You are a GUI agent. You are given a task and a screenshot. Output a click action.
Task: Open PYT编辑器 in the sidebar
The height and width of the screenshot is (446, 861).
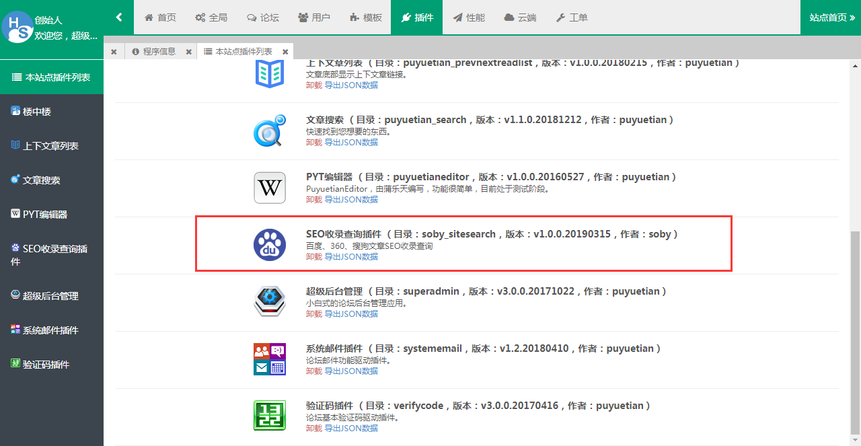(x=52, y=215)
